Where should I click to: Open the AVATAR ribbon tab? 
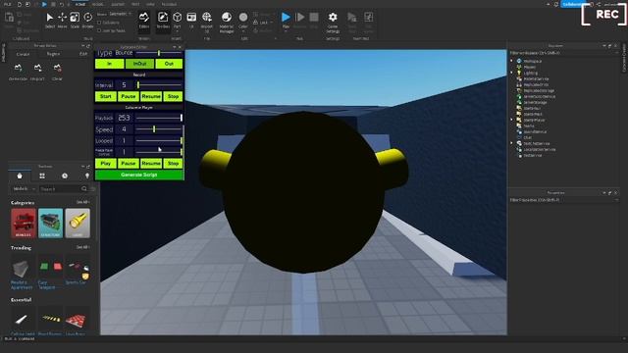click(118, 4)
